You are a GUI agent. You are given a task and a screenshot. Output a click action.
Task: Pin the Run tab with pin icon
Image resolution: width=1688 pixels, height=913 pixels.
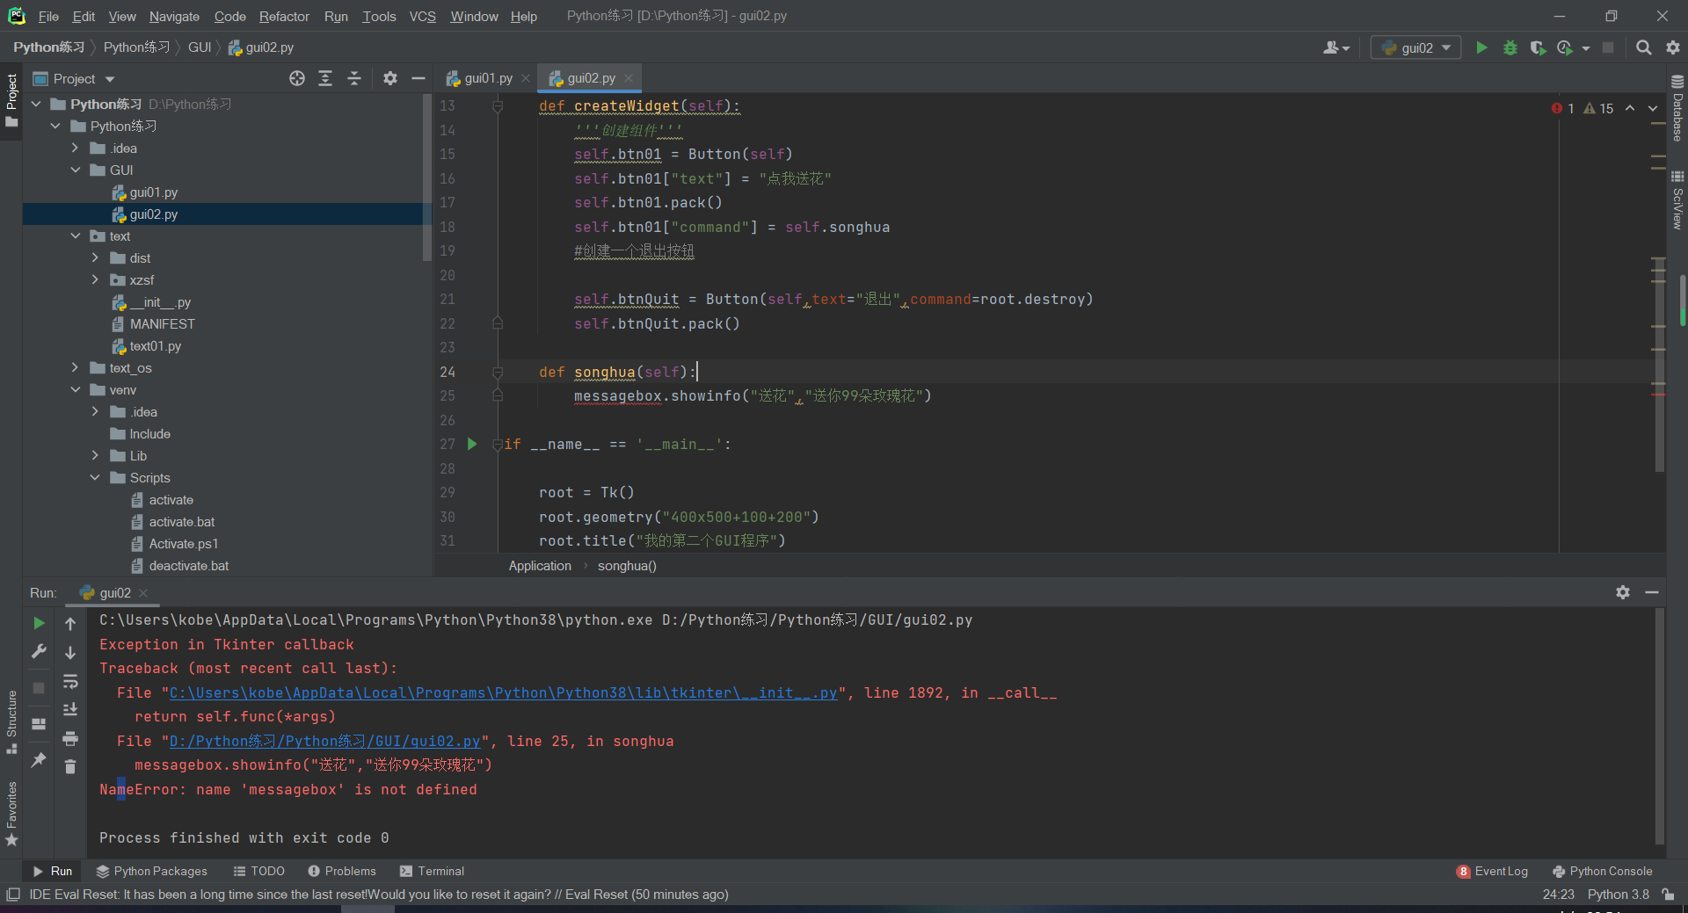tap(39, 759)
